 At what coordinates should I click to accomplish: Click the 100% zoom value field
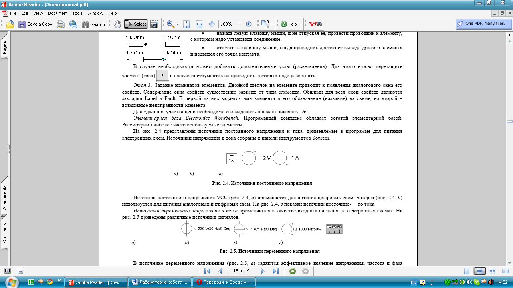227,24
